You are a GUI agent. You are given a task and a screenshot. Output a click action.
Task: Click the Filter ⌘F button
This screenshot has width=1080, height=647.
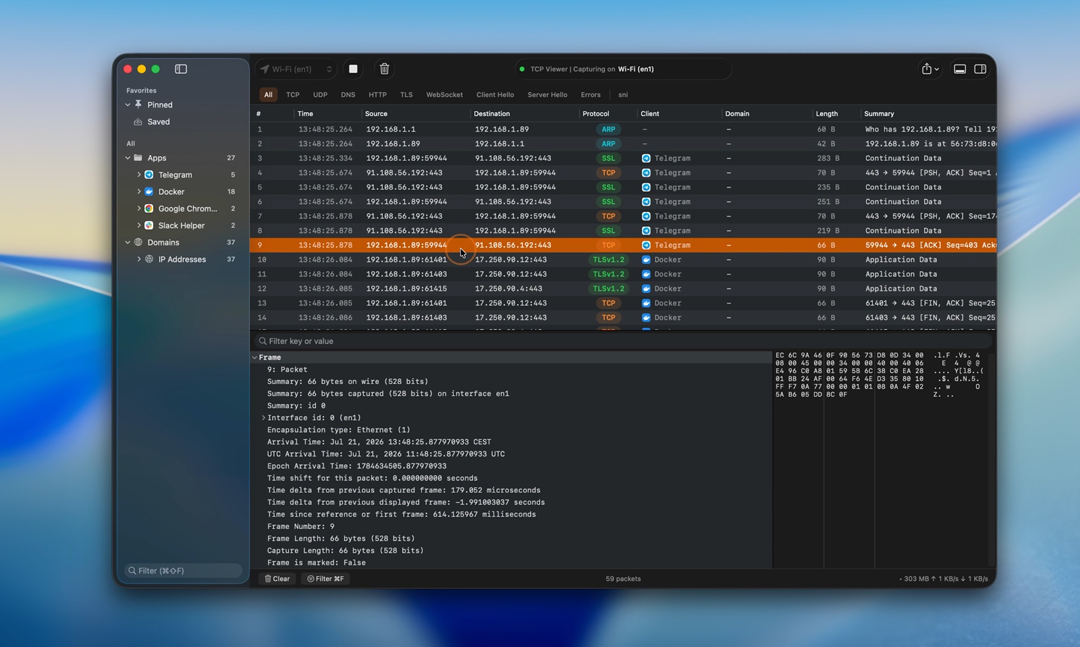coord(325,579)
